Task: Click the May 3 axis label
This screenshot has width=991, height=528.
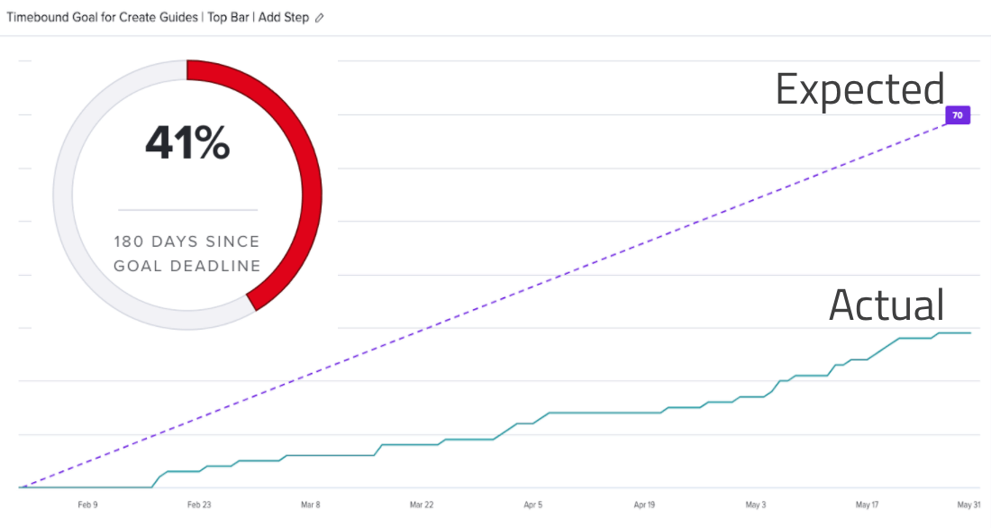Action: (x=755, y=505)
